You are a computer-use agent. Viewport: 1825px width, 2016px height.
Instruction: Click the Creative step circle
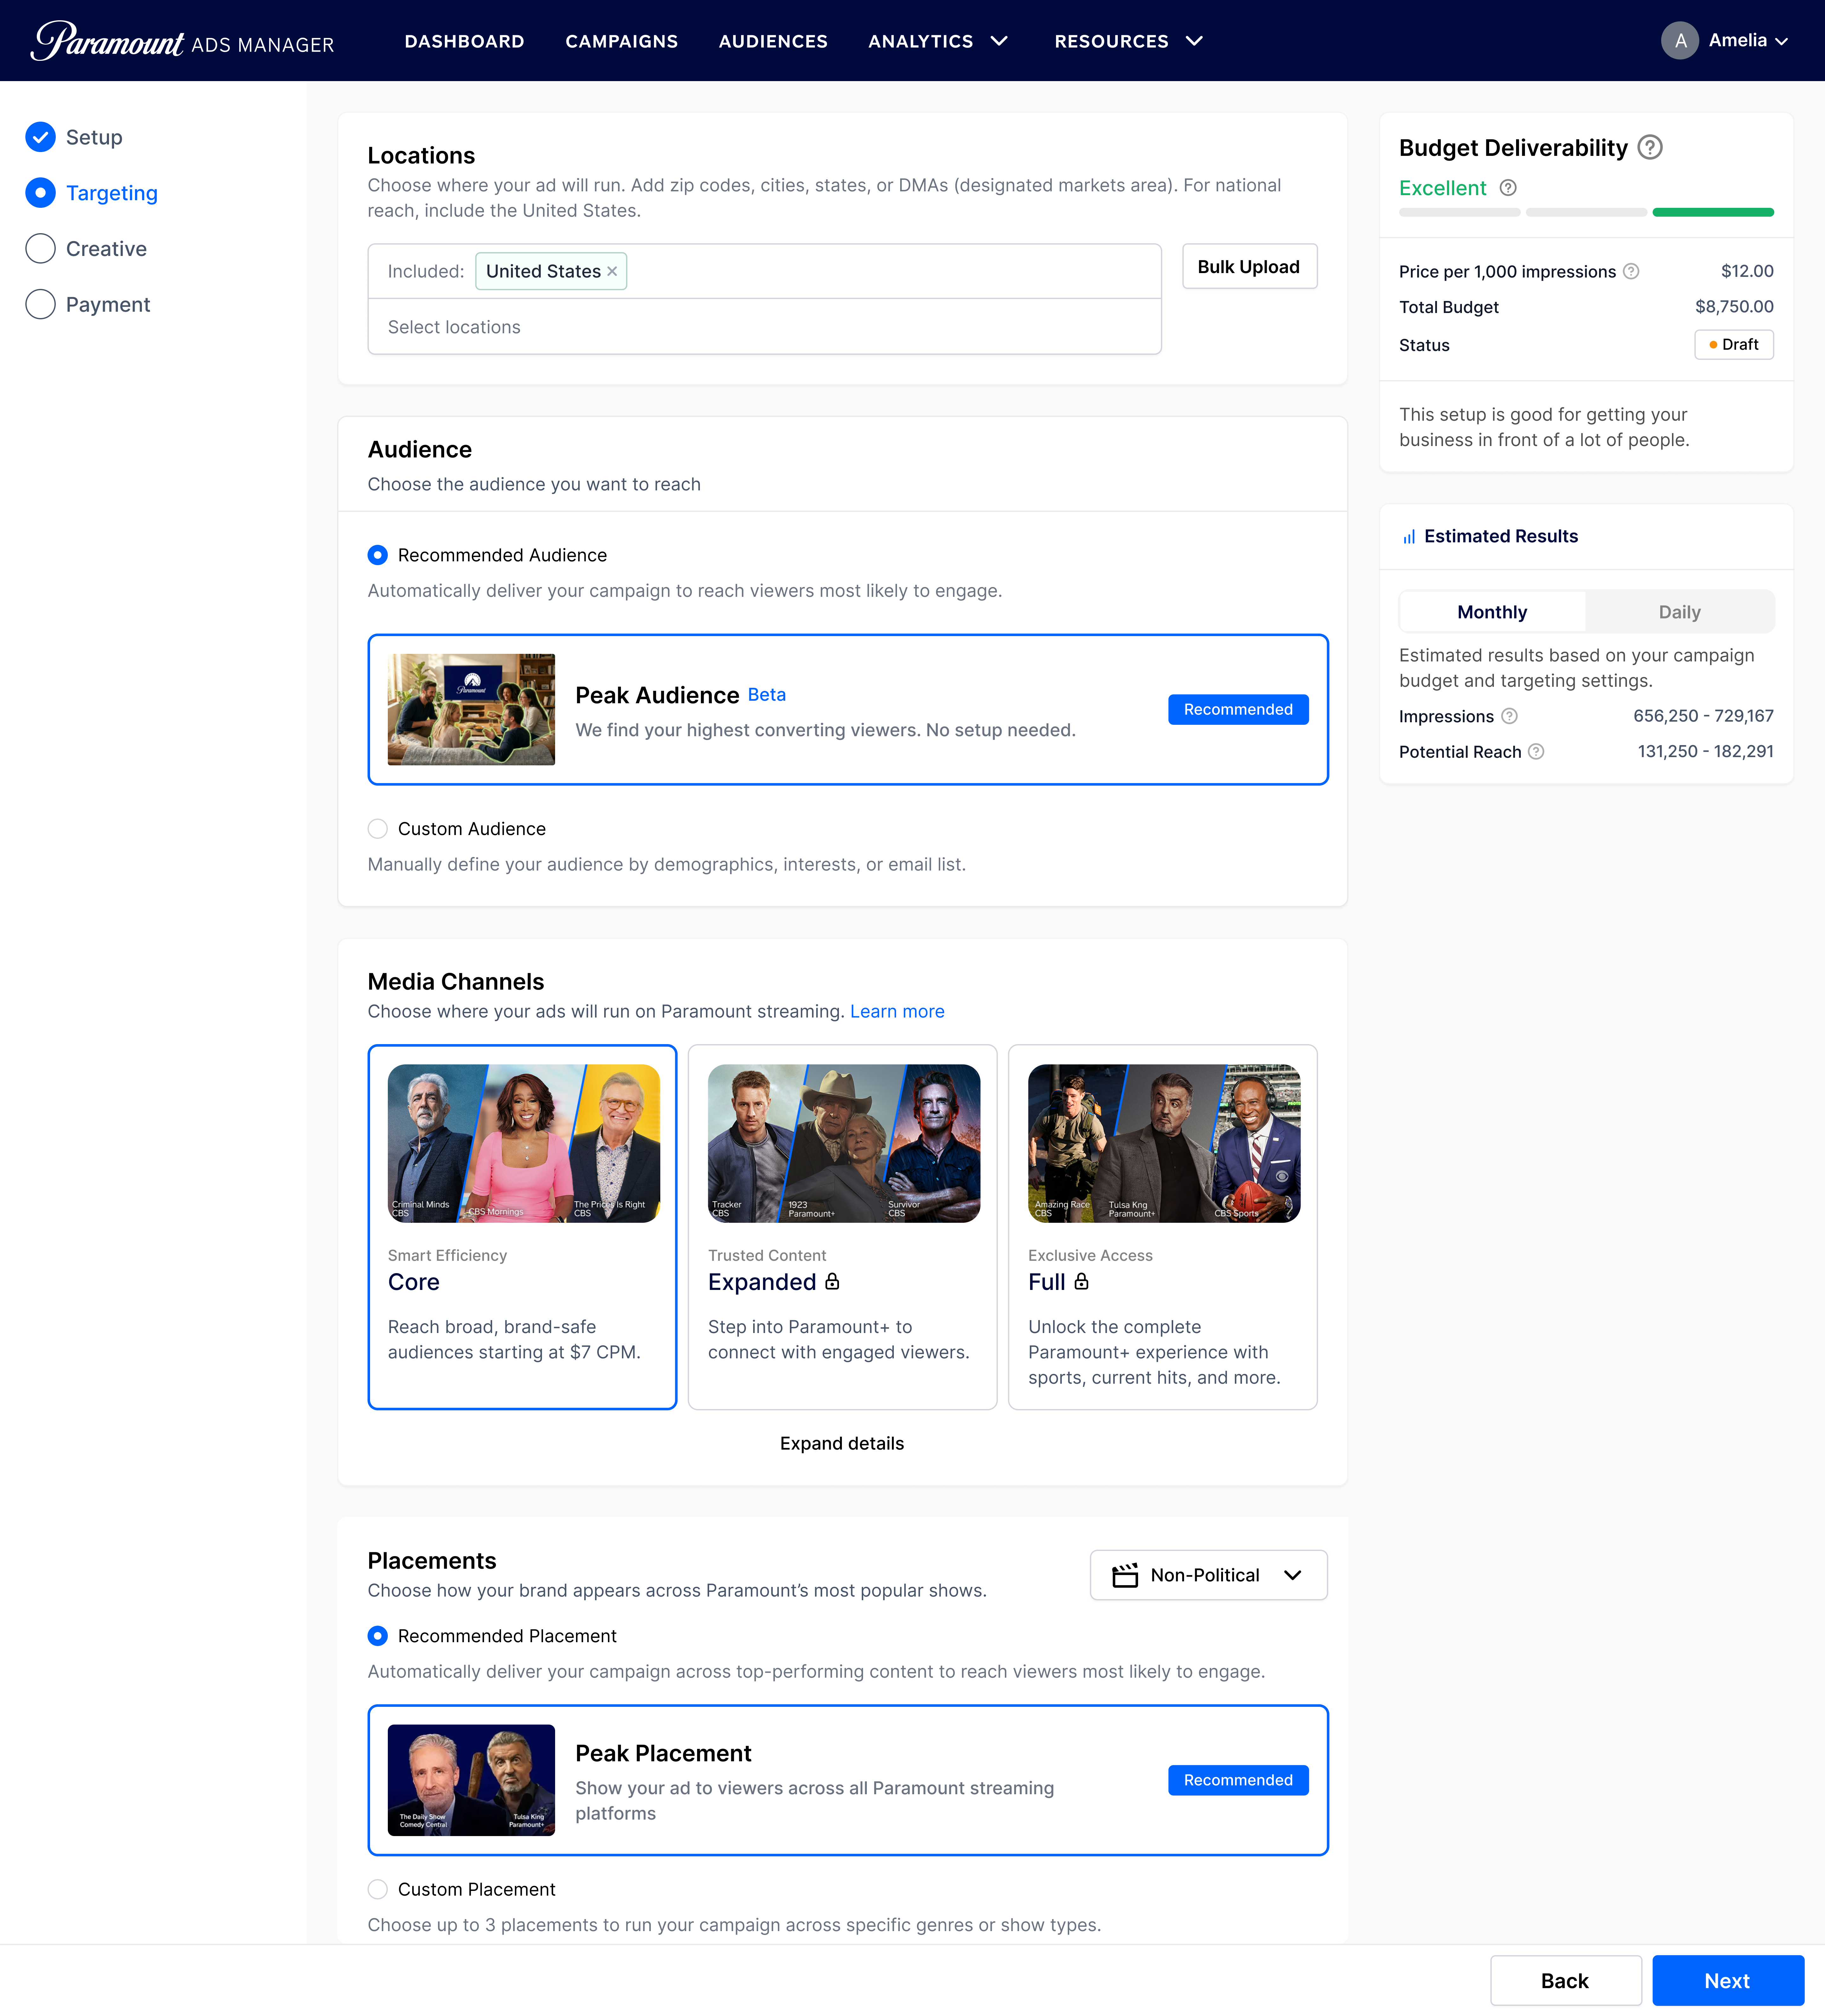point(40,249)
